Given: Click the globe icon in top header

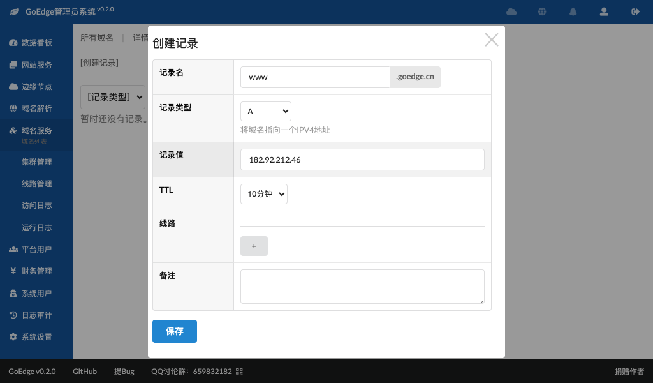Looking at the screenshot, I should click(542, 11).
